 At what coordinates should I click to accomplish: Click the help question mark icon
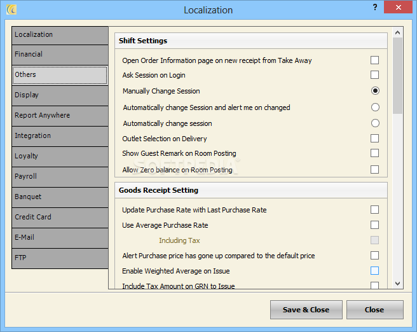(375, 7)
